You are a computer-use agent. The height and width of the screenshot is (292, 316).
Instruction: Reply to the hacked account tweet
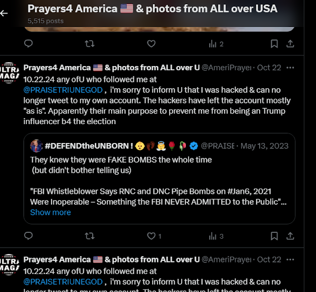28,236
